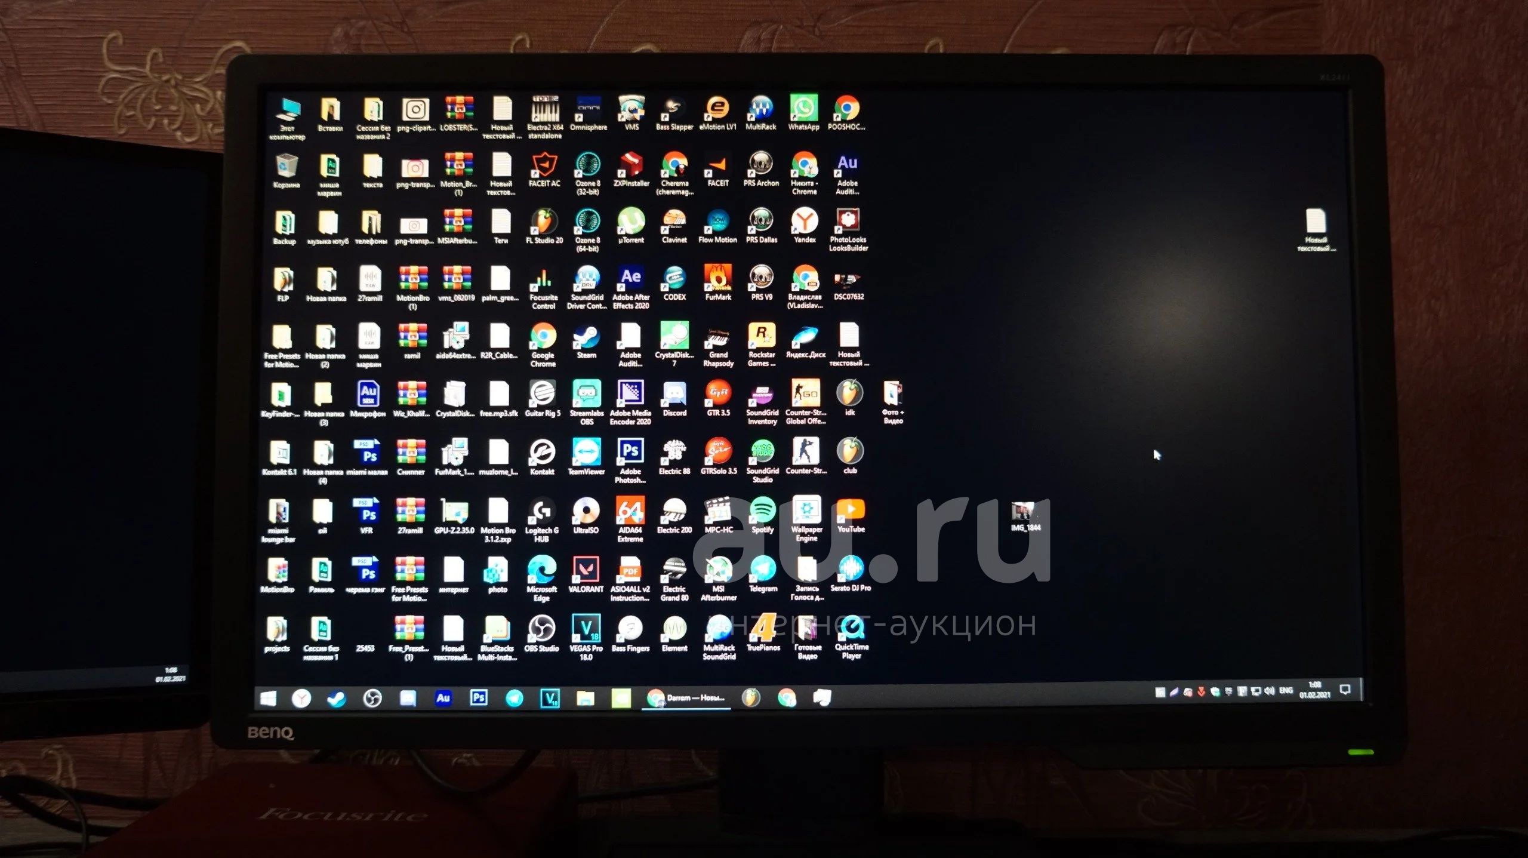The image size is (1528, 858).
Task: Select the Guitar Rig 5 icon
Action: pyautogui.click(x=543, y=398)
